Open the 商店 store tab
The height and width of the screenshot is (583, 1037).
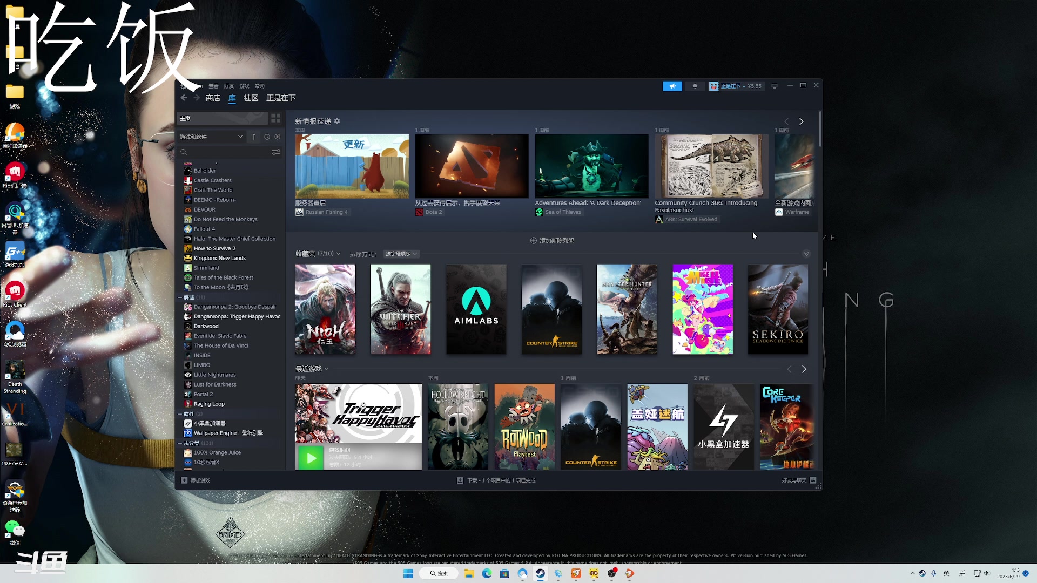(x=213, y=98)
